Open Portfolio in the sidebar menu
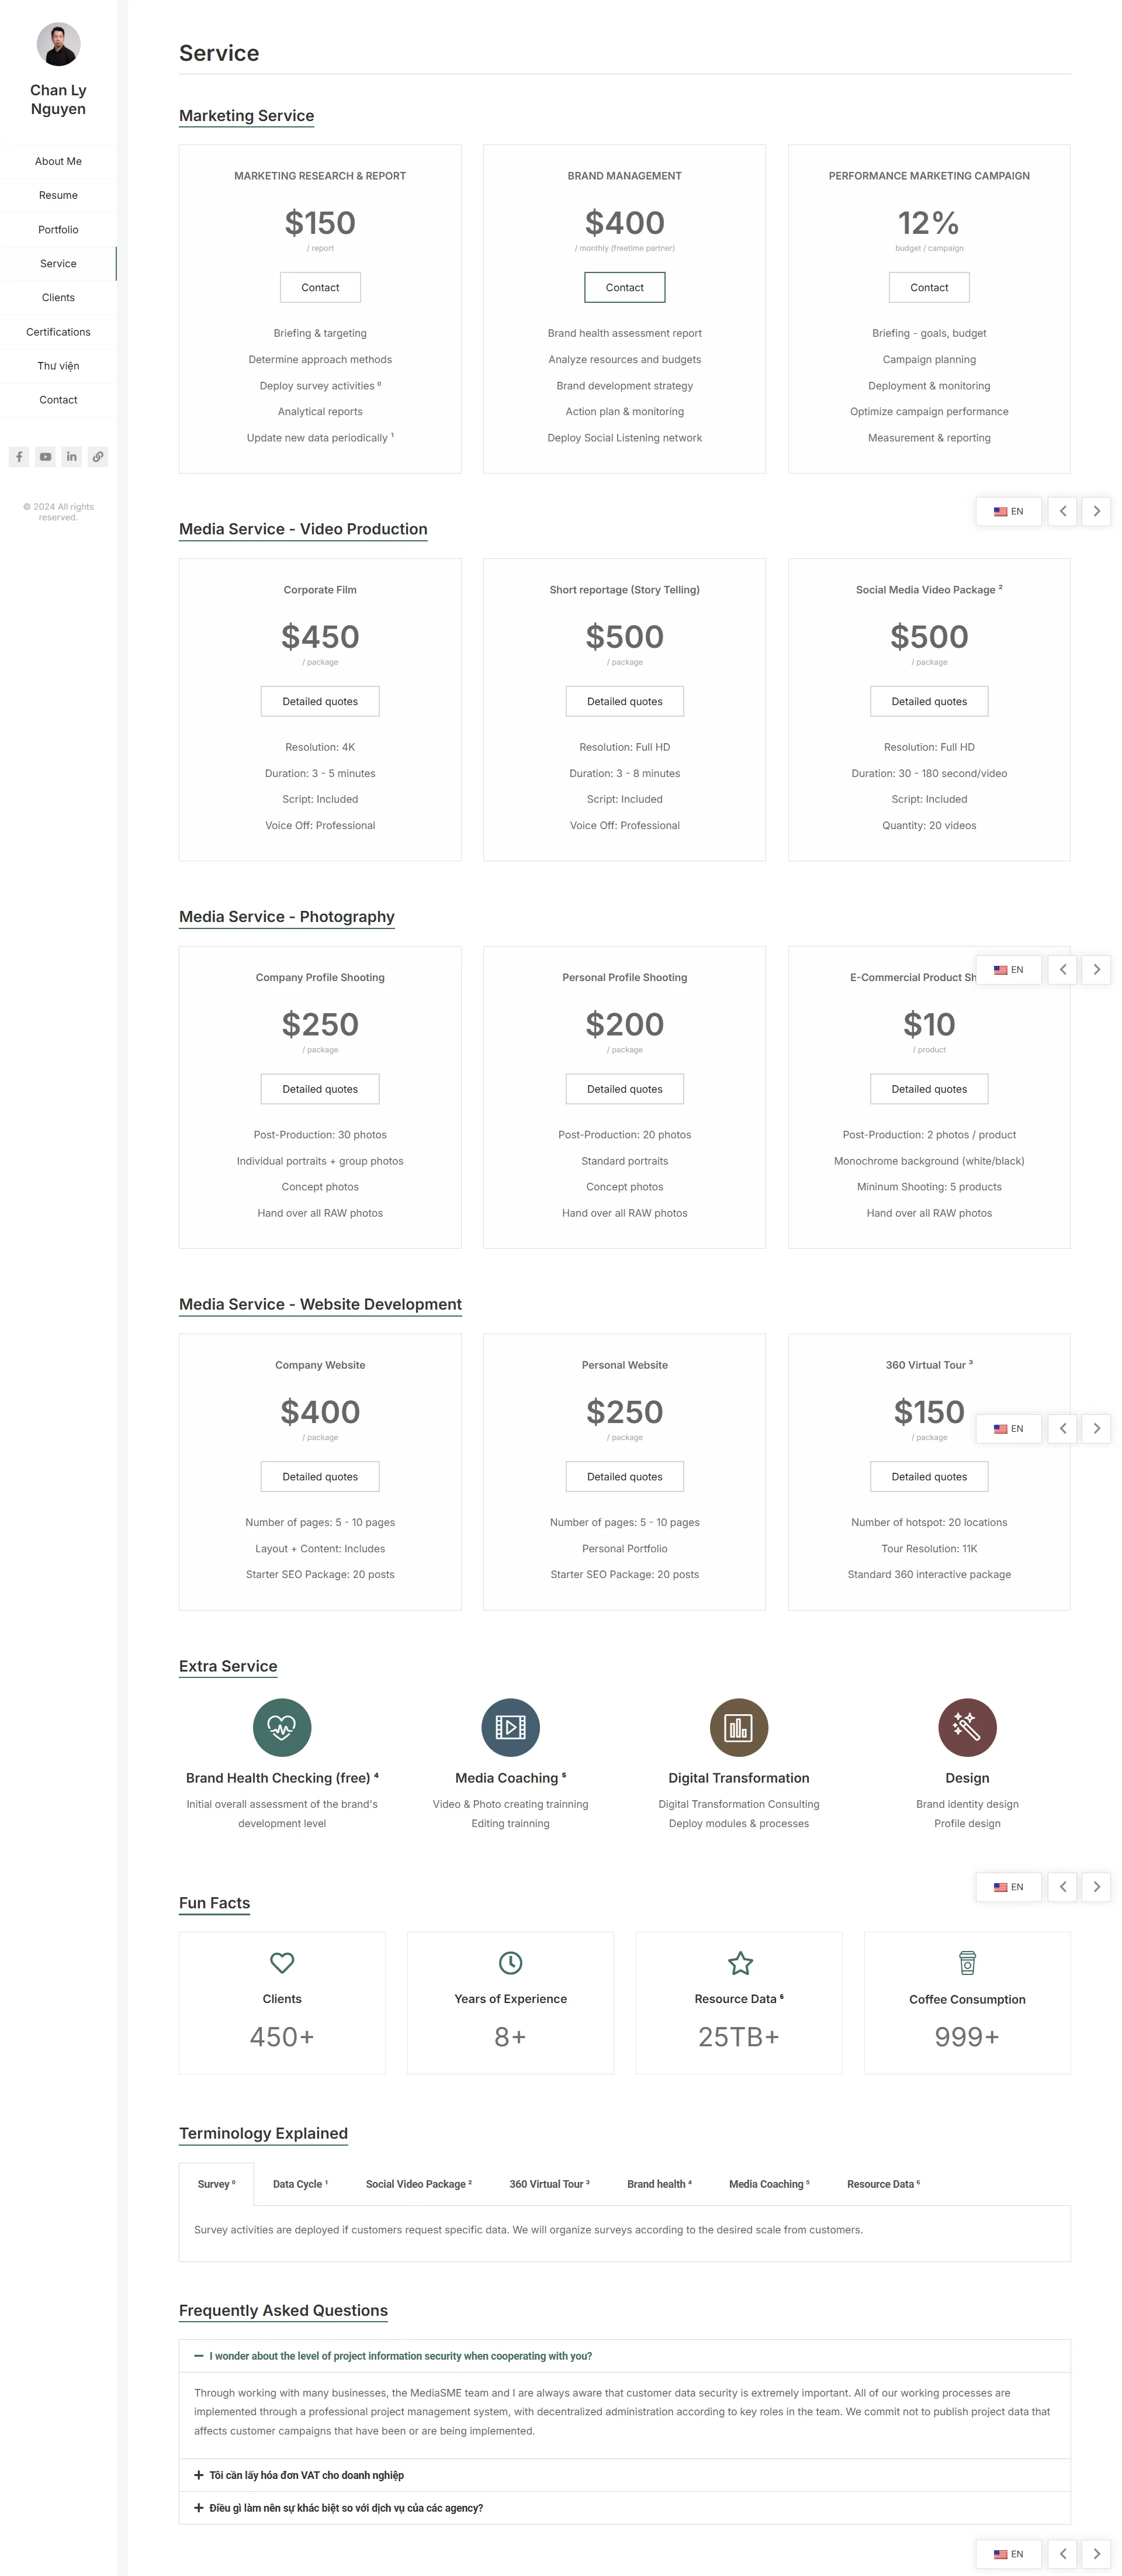The image size is (1122, 2576). (58, 229)
